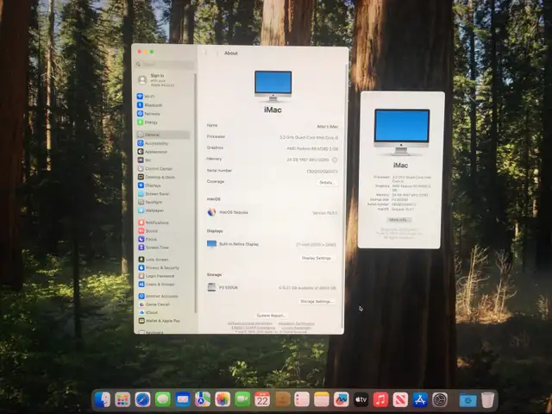Open the App Store from the Dock
Viewport: 552px width, 414px height.
[420, 400]
